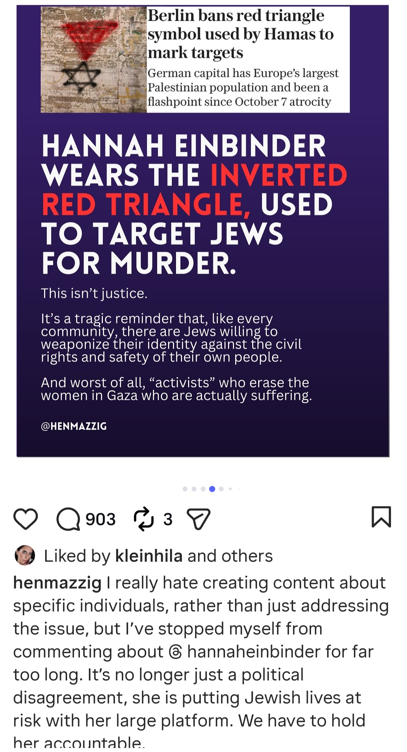Image resolution: width=407 pixels, height=752 pixels.
Task: Share post with paper plane icon
Action: (x=199, y=519)
